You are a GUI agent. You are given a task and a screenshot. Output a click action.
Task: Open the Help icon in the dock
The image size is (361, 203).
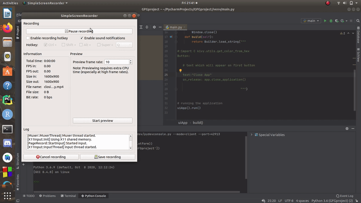tap(7, 86)
